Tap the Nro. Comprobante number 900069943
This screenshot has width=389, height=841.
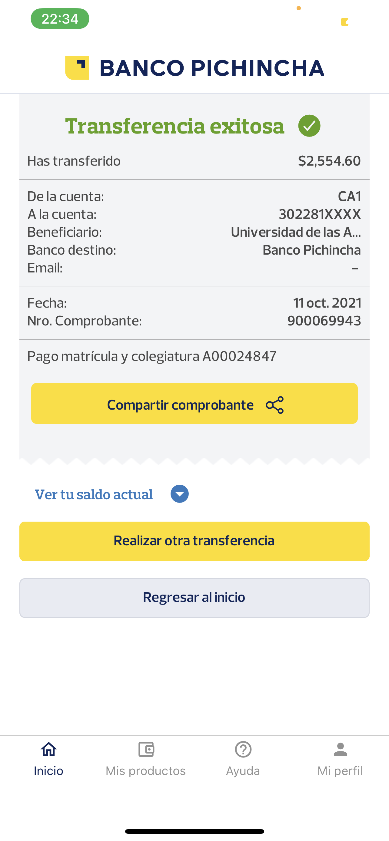[x=324, y=321]
